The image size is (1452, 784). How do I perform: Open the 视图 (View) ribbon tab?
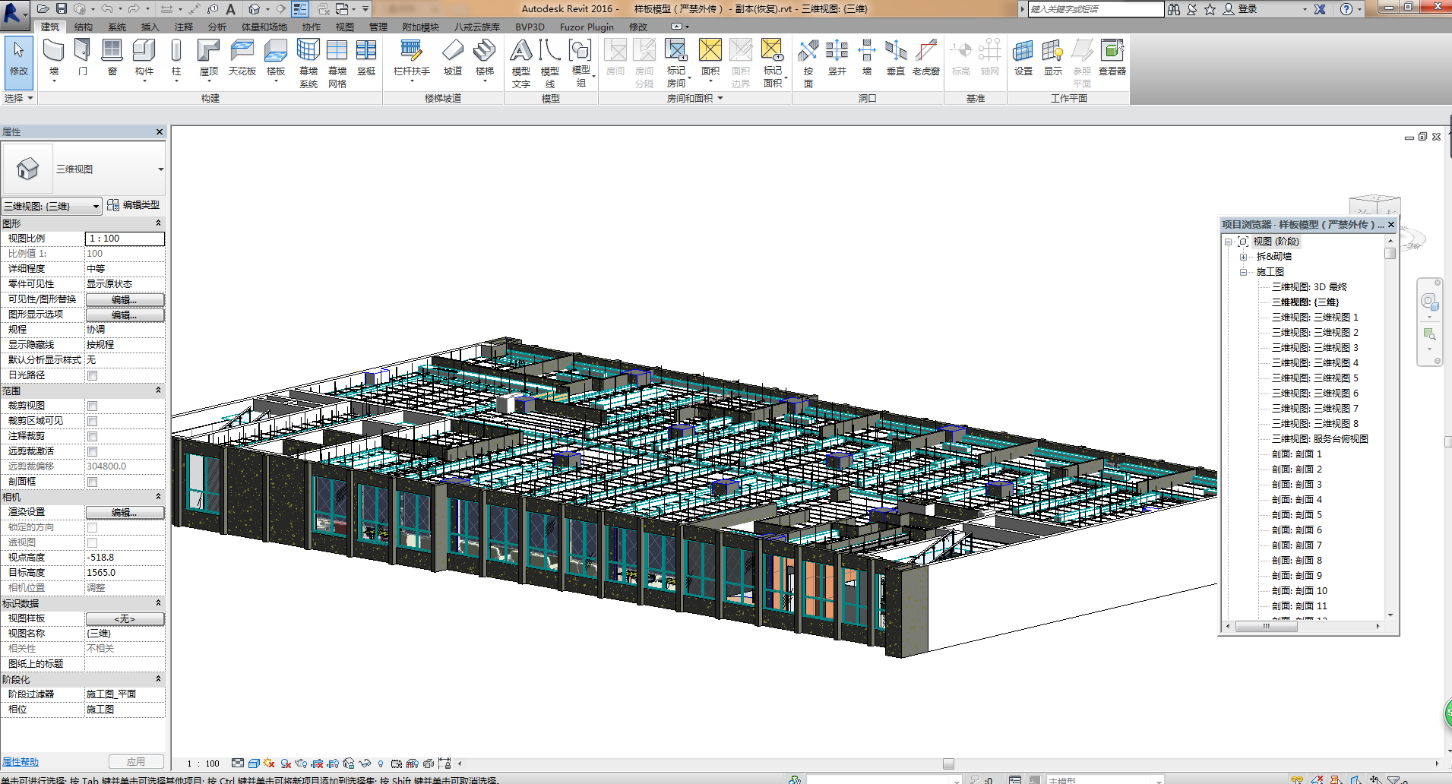pos(344,27)
